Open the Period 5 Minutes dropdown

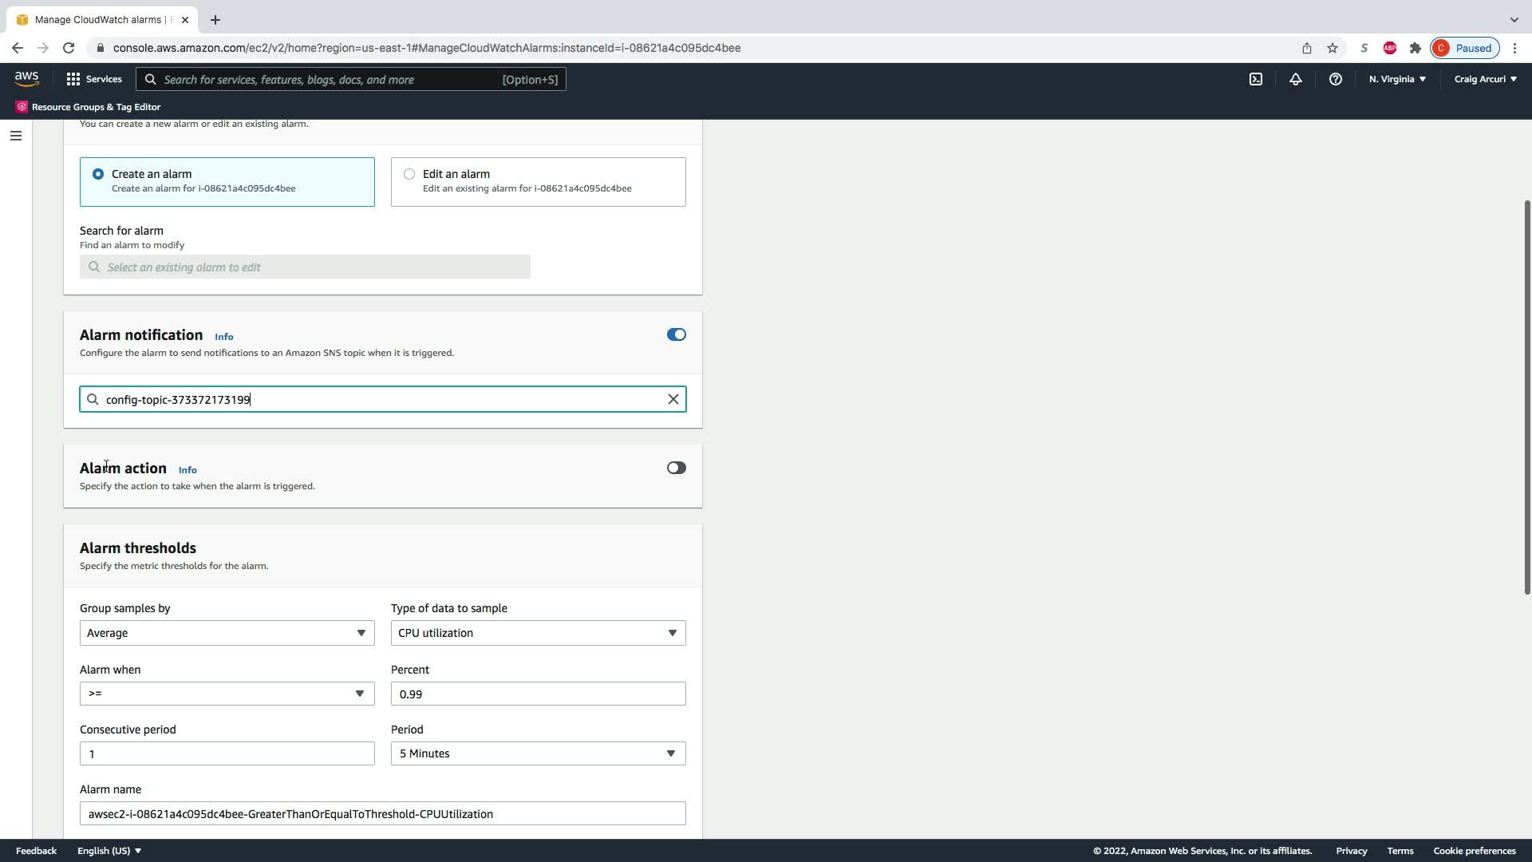[538, 753]
